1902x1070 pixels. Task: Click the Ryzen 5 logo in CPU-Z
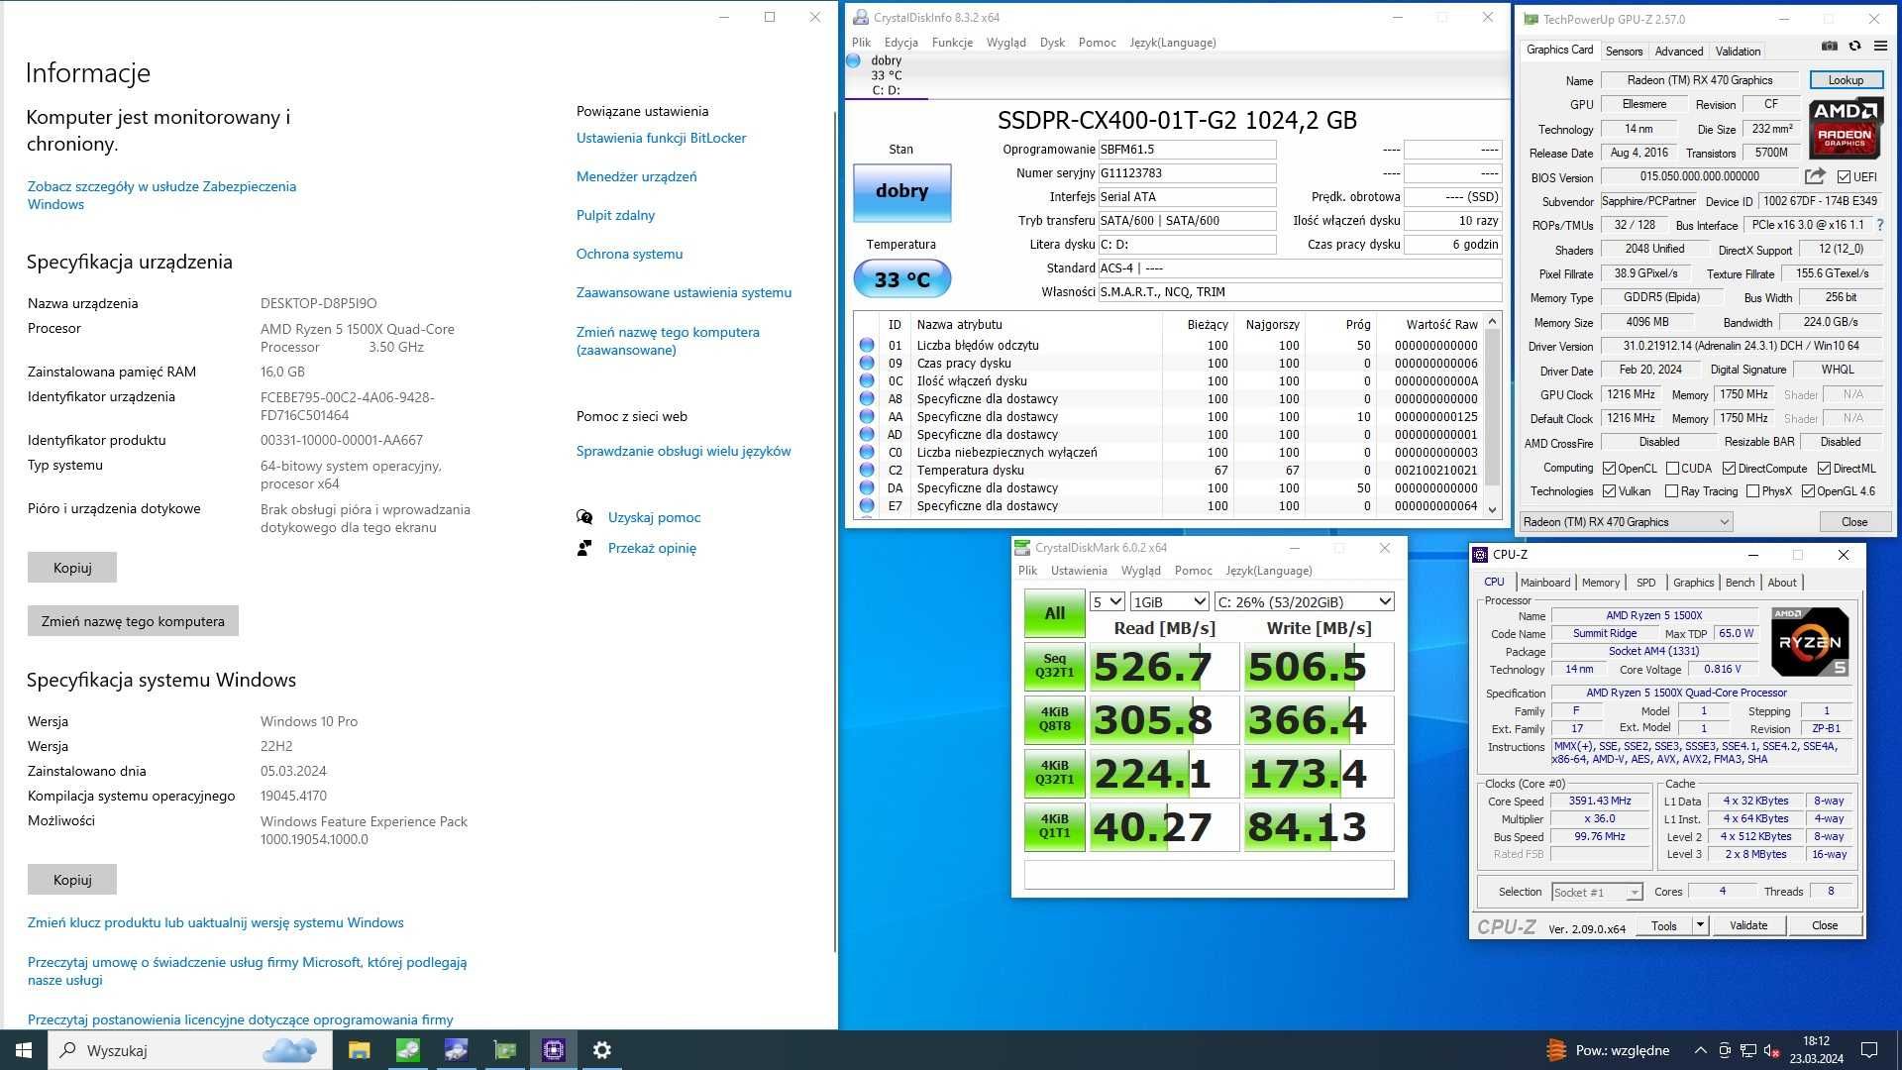(1809, 641)
